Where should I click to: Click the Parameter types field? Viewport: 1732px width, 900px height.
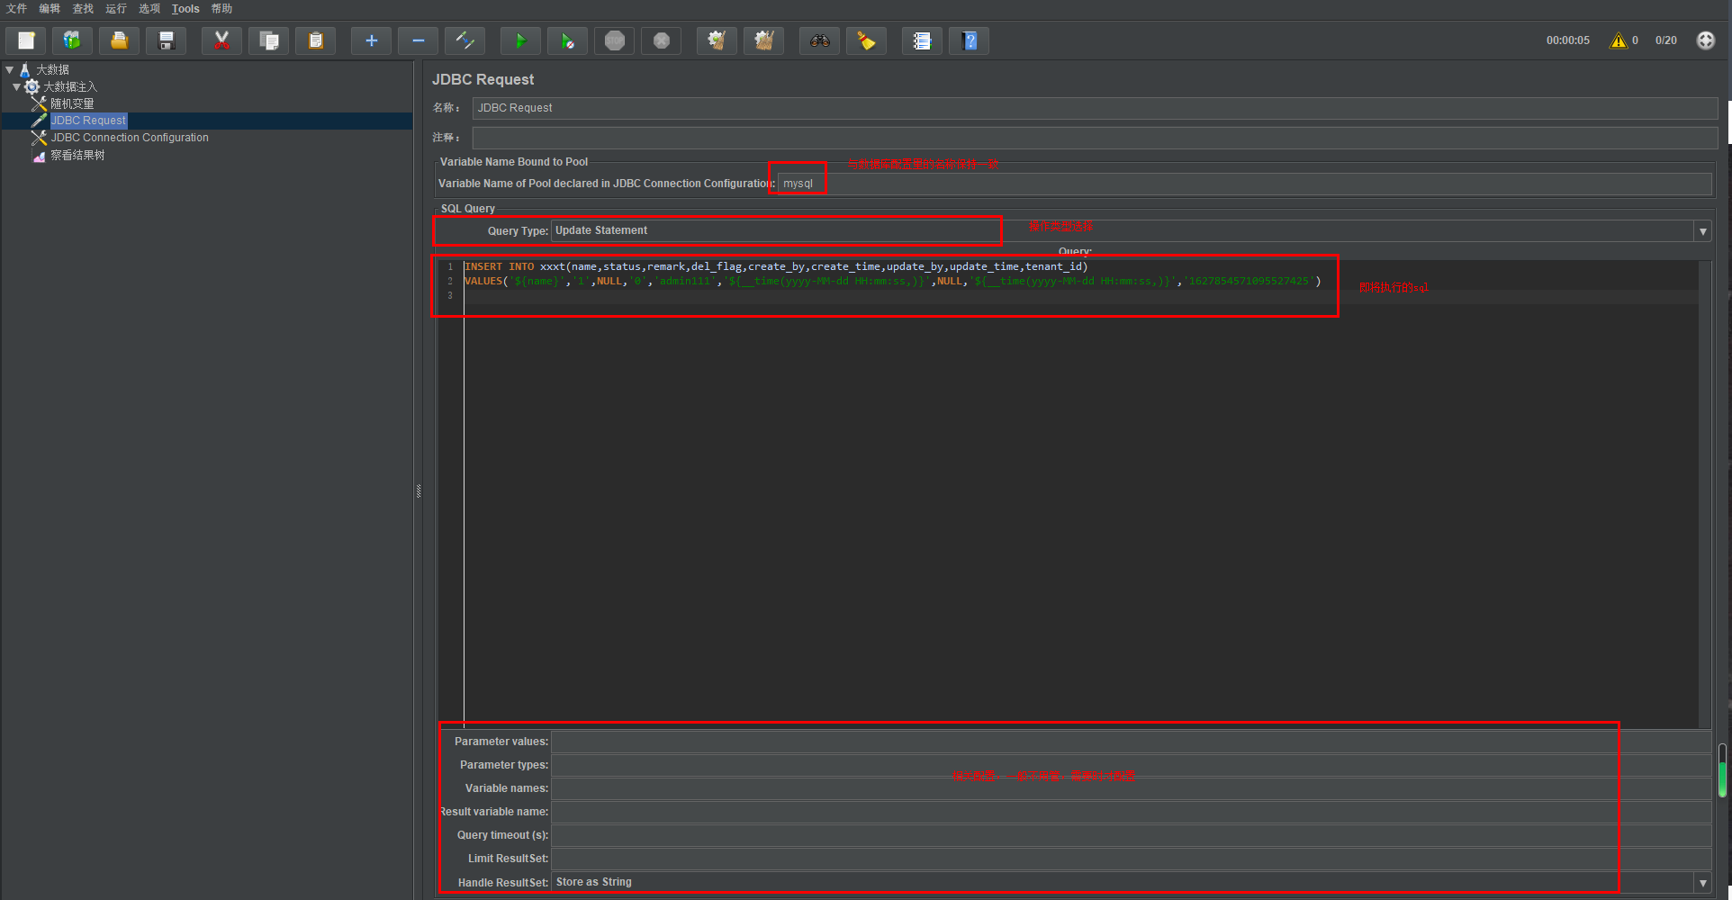pos(1131,765)
